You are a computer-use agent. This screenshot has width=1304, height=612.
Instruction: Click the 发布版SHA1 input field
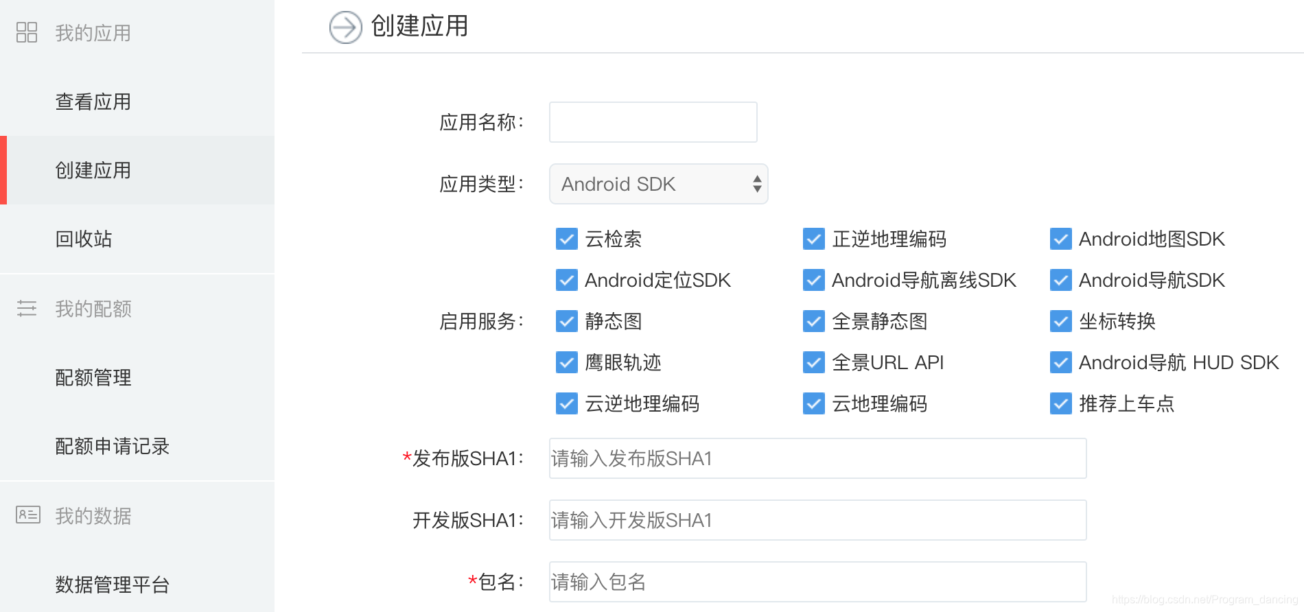[x=817, y=458]
